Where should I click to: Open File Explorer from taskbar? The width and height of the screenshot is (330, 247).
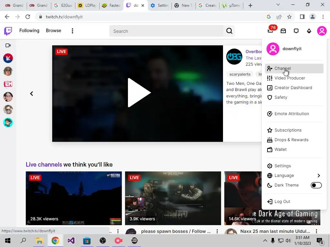[39, 241]
